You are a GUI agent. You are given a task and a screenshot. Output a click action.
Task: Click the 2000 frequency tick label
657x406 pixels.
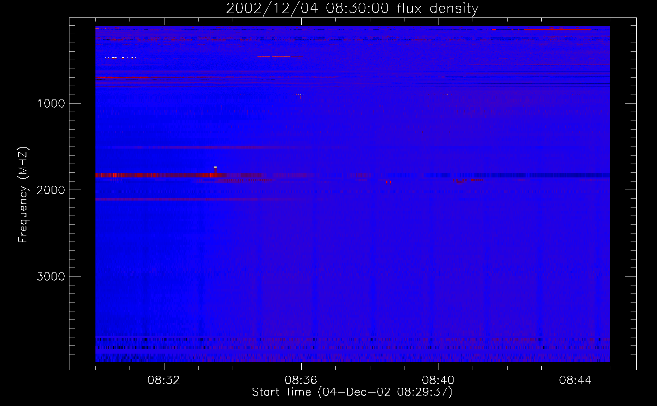click(x=51, y=190)
